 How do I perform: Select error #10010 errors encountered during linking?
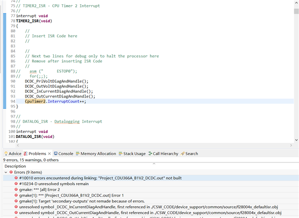(x=151, y=178)
